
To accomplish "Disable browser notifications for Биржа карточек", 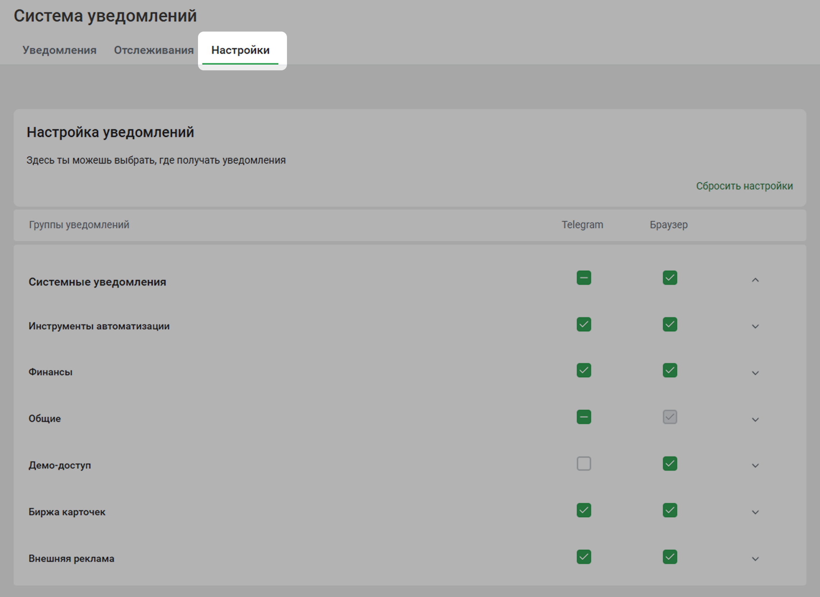I will 670,510.
